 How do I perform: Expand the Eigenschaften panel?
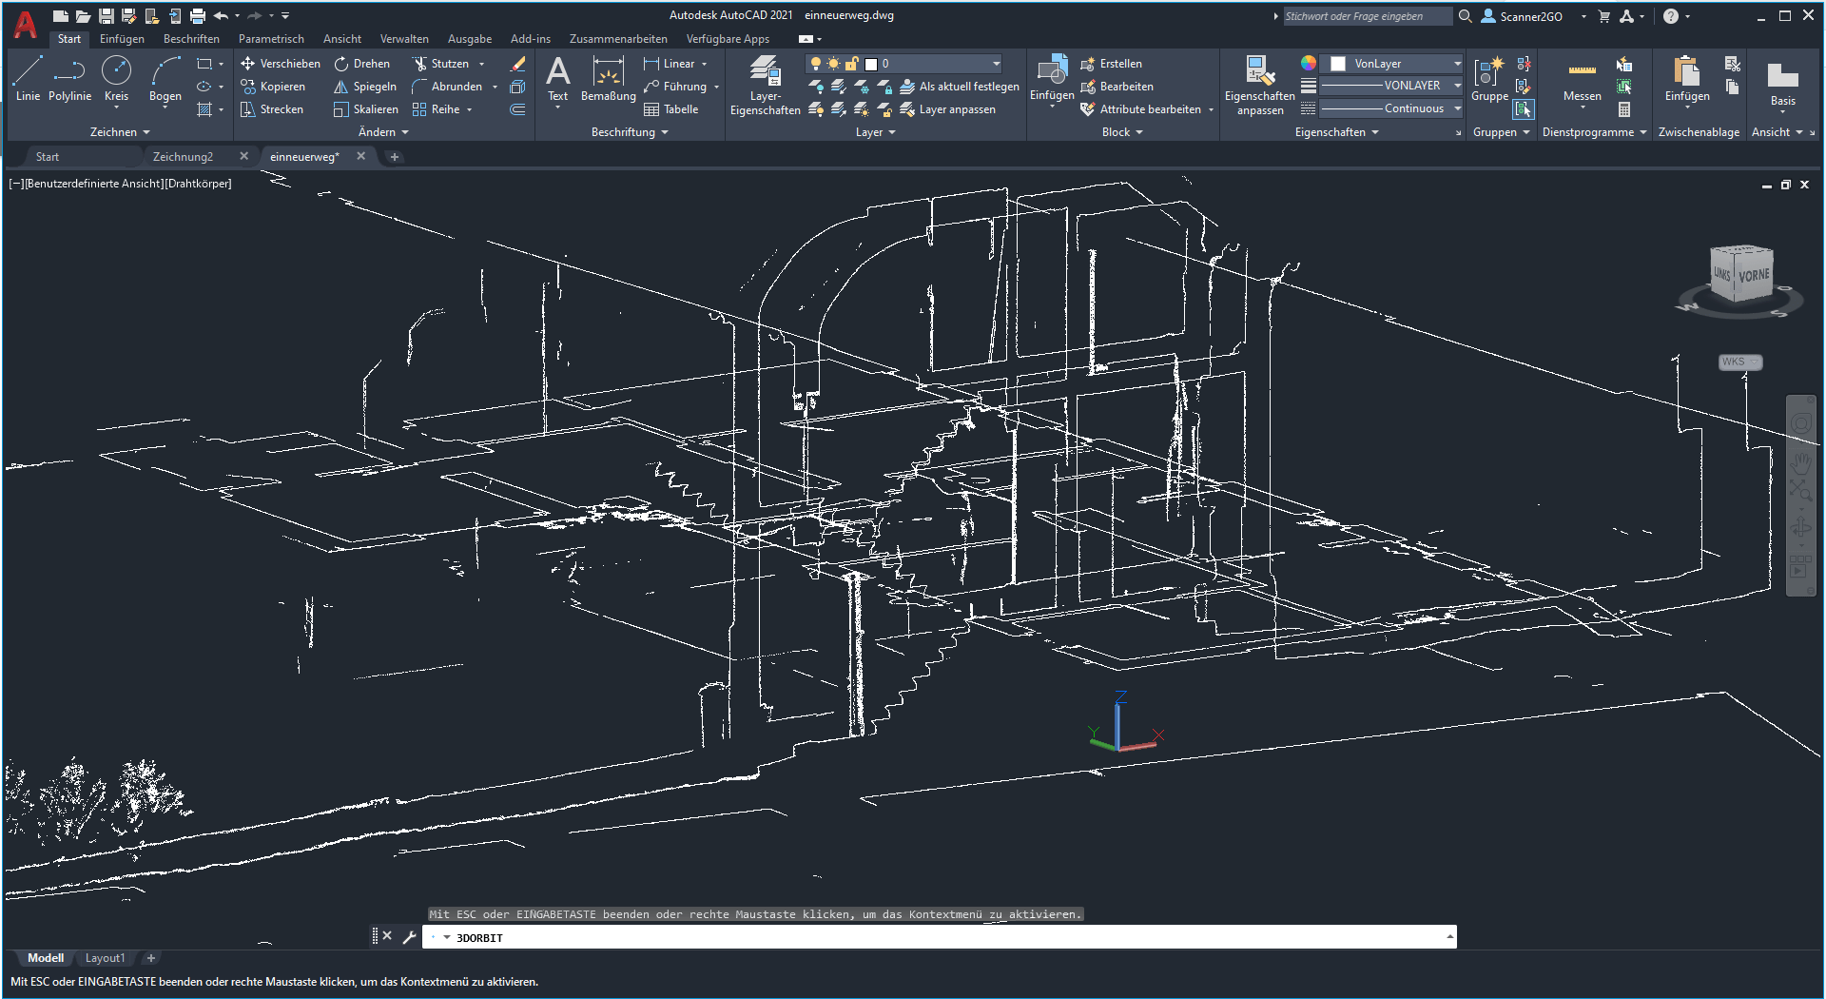click(1336, 132)
